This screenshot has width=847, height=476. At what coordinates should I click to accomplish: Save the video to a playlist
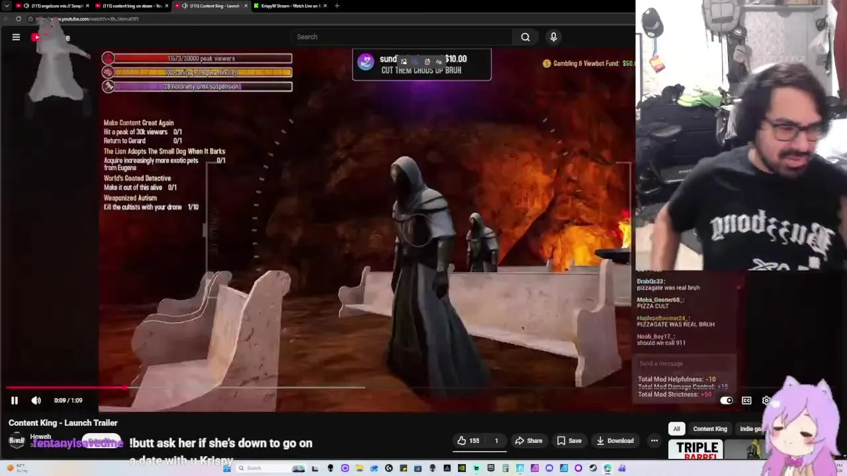coord(569,440)
